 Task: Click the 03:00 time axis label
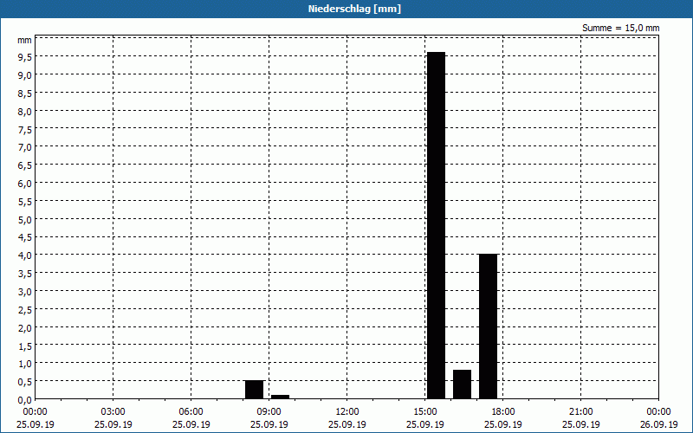(x=113, y=412)
